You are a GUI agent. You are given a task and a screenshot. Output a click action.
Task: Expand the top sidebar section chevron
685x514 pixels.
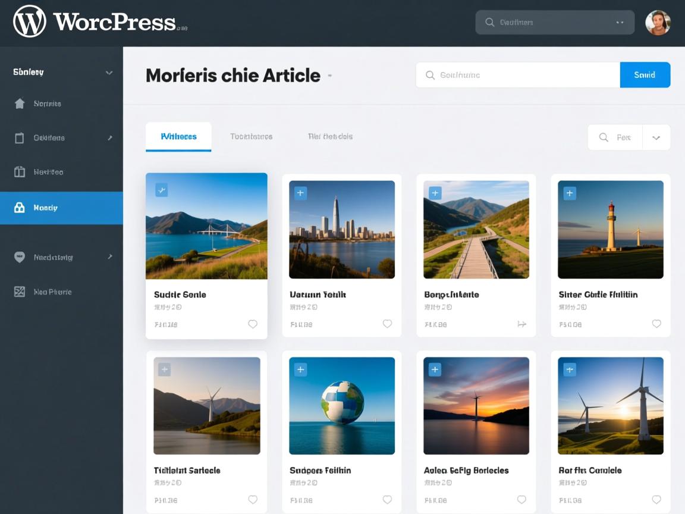pyautogui.click(x=109, y=73)
